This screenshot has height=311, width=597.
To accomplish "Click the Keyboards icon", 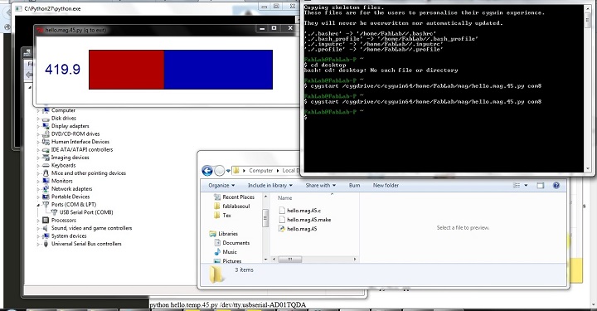I will click(46, 165).
